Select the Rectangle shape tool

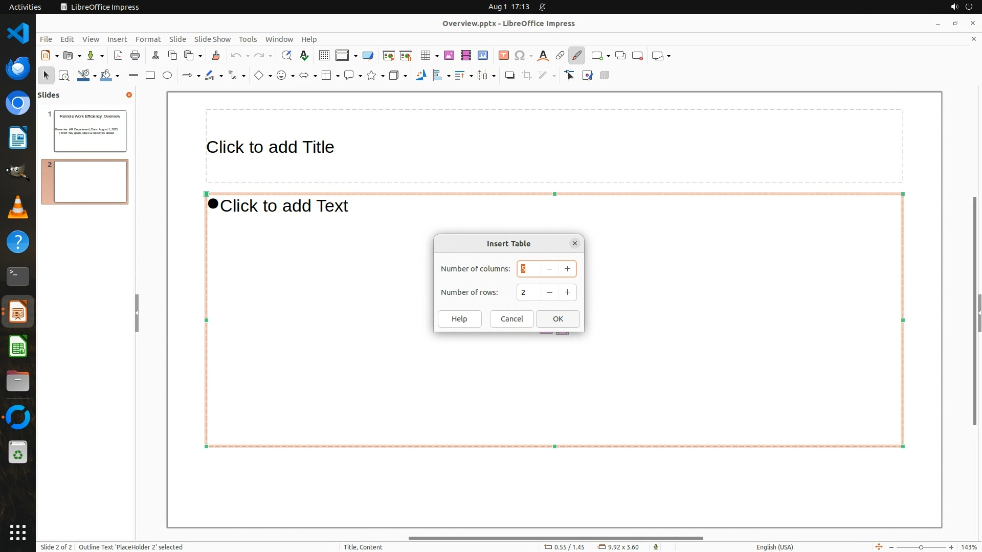point(150,76)
